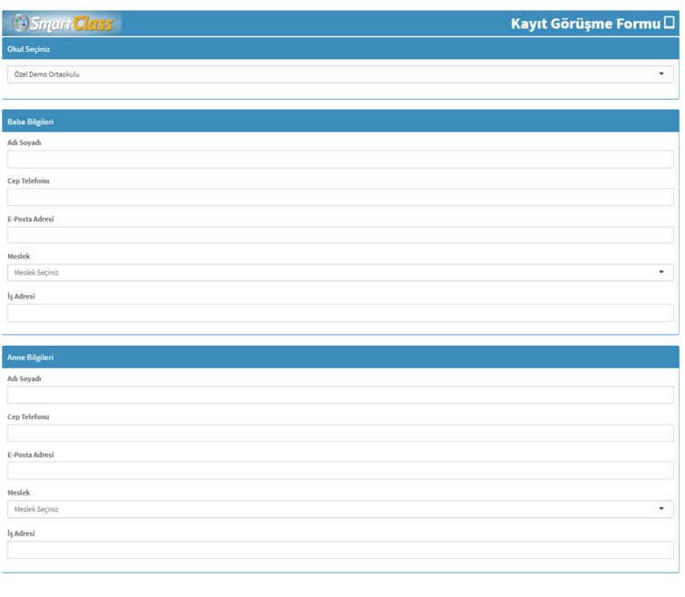
Task: Click the Anne Bilgileri section header
Action: [340, 357]
